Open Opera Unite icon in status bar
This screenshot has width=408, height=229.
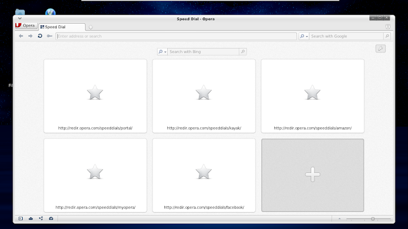pos(41,219)
